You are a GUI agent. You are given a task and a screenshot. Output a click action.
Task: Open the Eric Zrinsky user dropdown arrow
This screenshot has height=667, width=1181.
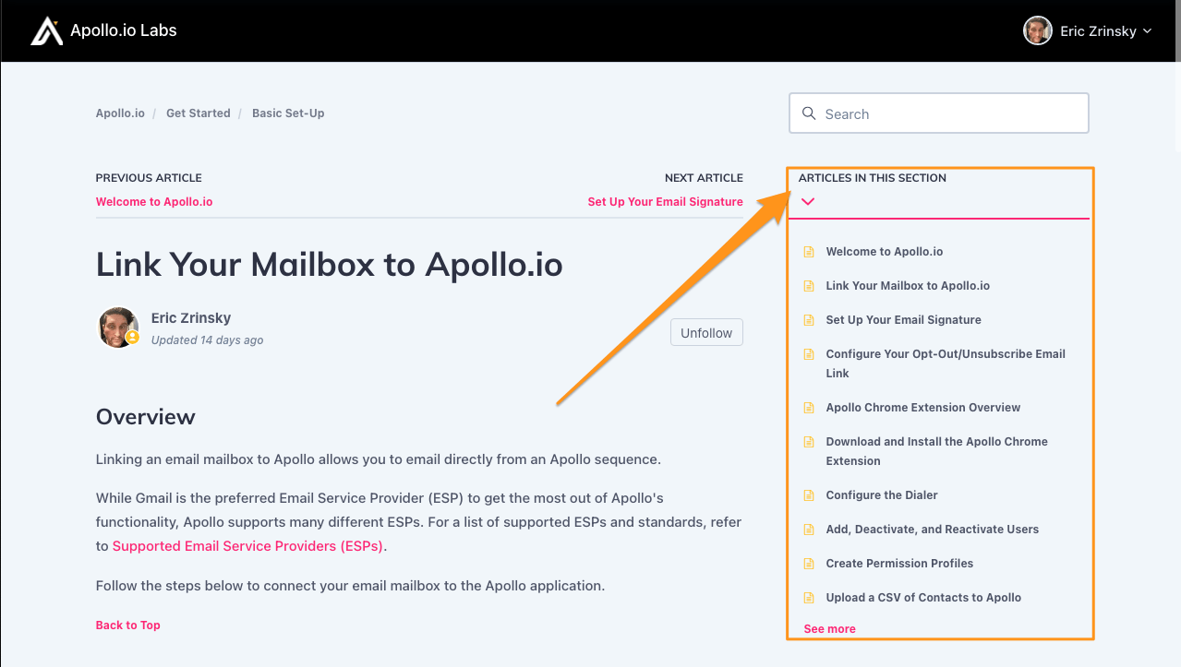[x=1148, y=31]
